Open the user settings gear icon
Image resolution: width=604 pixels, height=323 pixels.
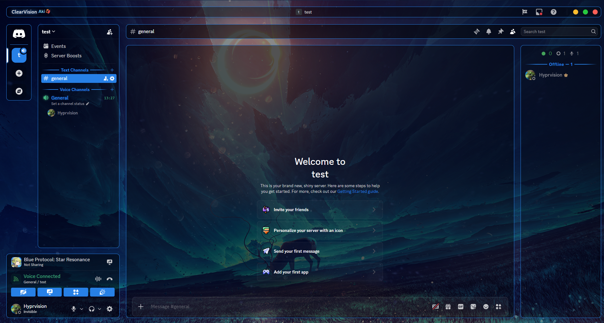(110, 309)
